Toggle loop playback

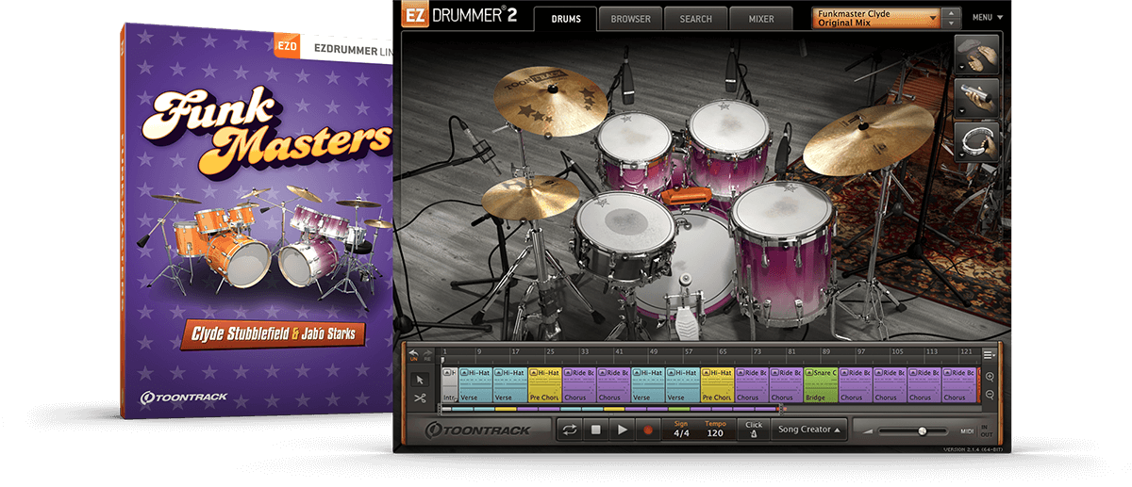[570, 430]
